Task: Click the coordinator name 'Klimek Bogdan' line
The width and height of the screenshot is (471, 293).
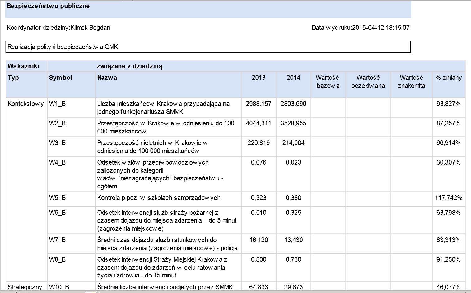Action: (58, 28)
